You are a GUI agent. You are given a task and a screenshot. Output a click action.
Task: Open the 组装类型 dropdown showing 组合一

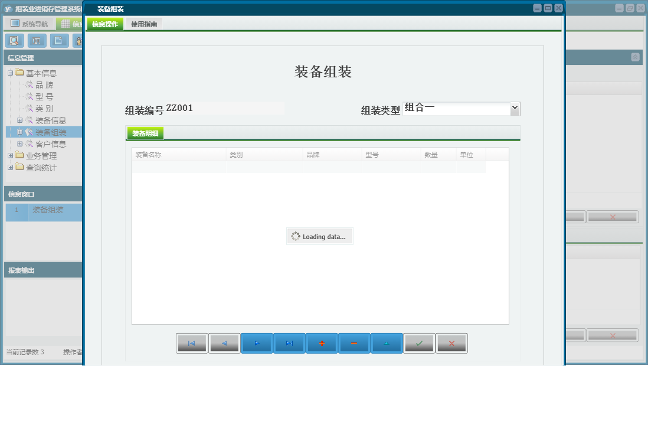coord(515,108)
